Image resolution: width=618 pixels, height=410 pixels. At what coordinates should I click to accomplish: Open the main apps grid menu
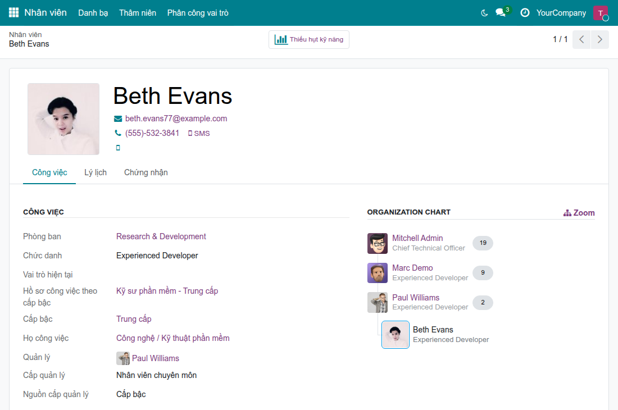[x=14, y=12]
